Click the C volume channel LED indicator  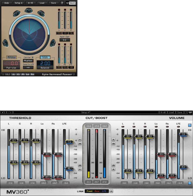point(134,127)
